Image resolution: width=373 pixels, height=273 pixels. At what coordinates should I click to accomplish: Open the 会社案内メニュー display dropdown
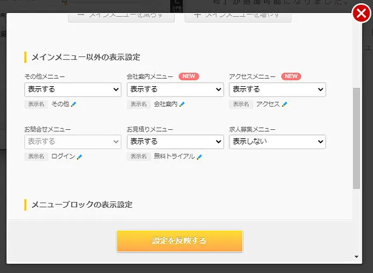click(x=175, y=90)
